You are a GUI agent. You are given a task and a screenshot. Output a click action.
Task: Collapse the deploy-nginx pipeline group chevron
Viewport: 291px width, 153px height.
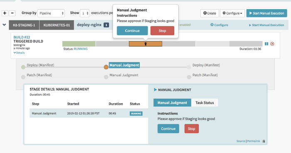pyautogui.click(x=4, y=25)
